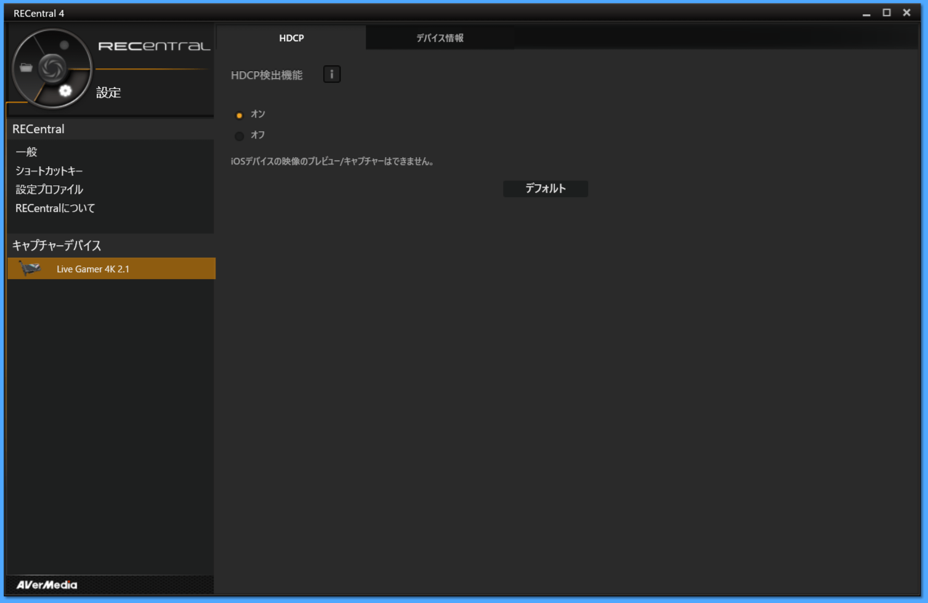Open 設定プロファイル page
The image size is (928, 603).
pos(49,189)
